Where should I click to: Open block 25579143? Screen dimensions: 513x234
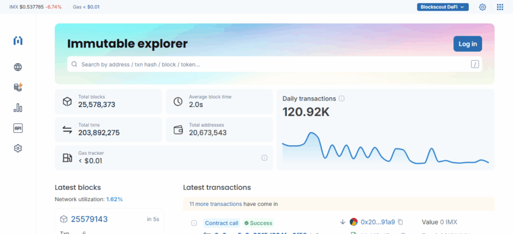coord(89,219)
